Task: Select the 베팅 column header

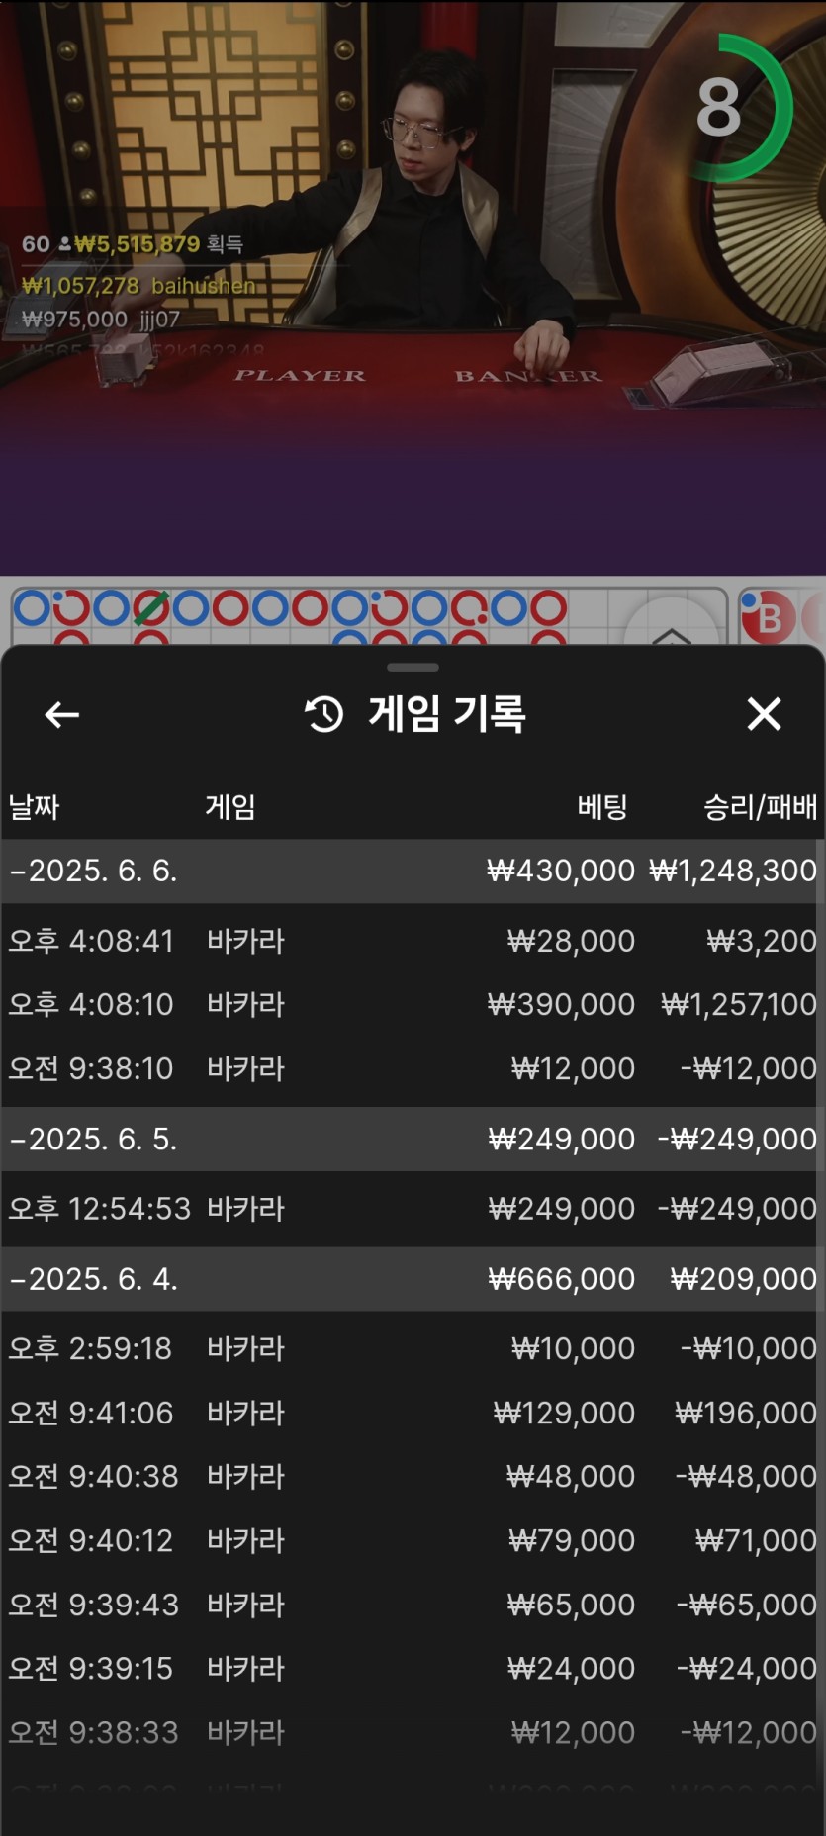Action: pyautogui.click(x=602, y=806)
